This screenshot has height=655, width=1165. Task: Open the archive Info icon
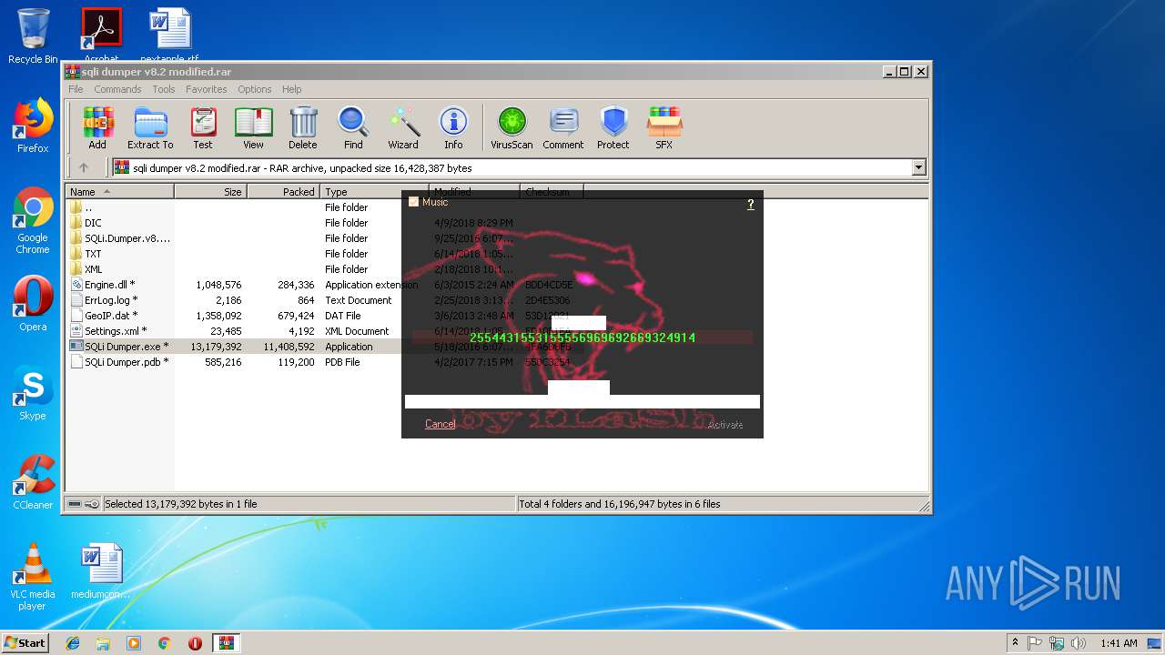(x=453, y=128)
